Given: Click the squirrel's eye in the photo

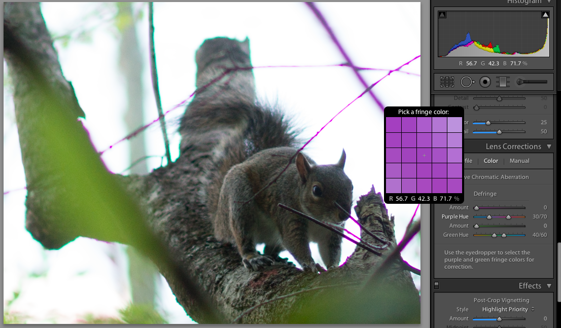Looking at the screenshot, I should [x=317, y=191].
